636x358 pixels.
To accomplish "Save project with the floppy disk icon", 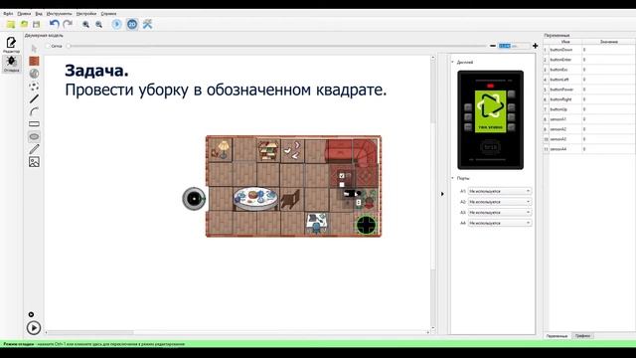I will [x=37, y=24].
